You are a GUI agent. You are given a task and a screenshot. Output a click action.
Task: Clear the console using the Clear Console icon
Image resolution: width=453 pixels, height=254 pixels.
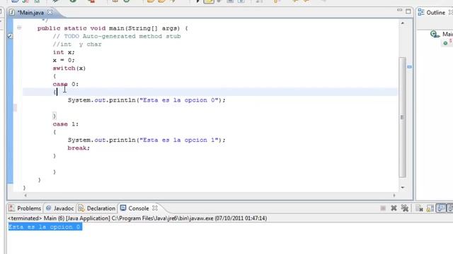(x=419, y=208)
